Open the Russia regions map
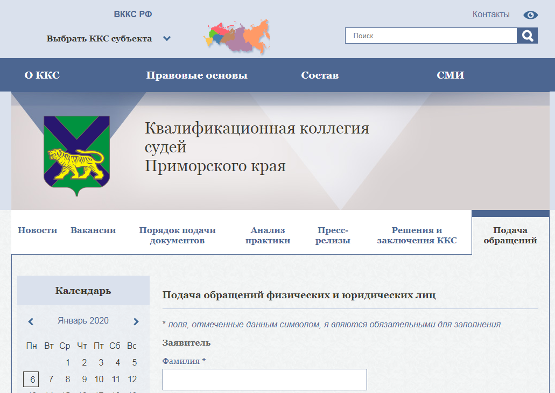This screenshot has height=393, width=555. coord(237,37)
